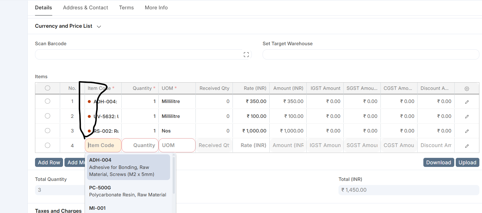Click the ₹ 1,000.00 rate cell

(x=251, y=131)
